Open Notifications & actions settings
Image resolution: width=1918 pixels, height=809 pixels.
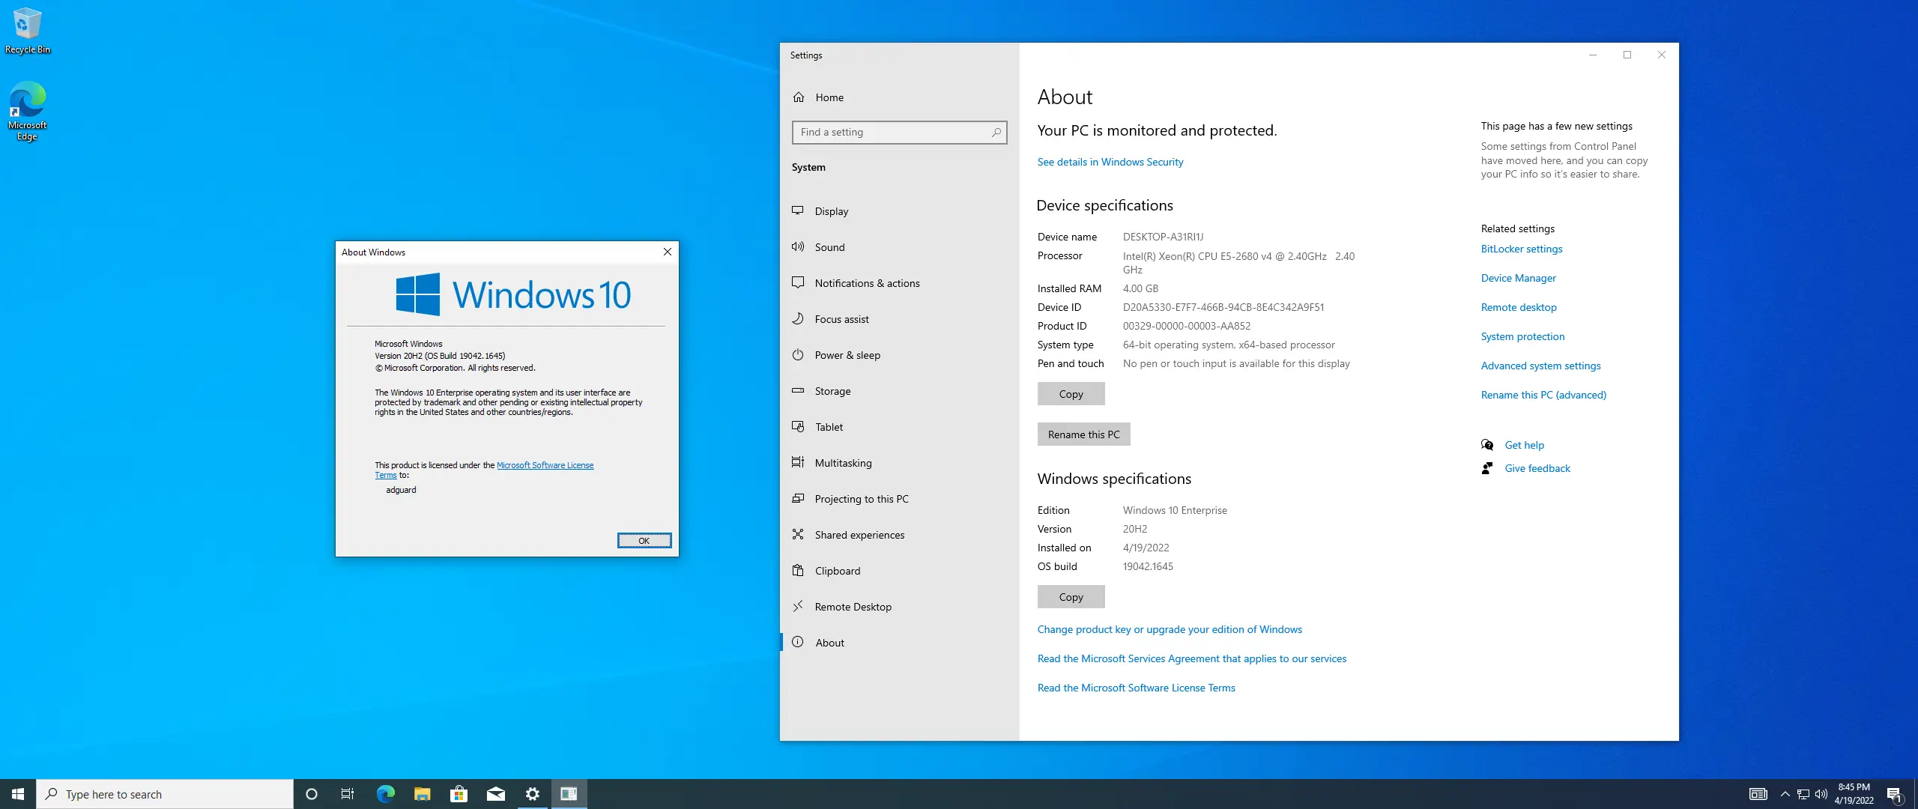pyautogui.click(x=867, y=283)
